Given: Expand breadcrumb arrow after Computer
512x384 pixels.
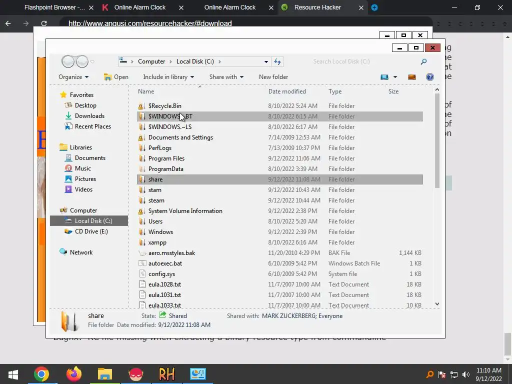Looking at the screenshot, I should click(170, 61).
